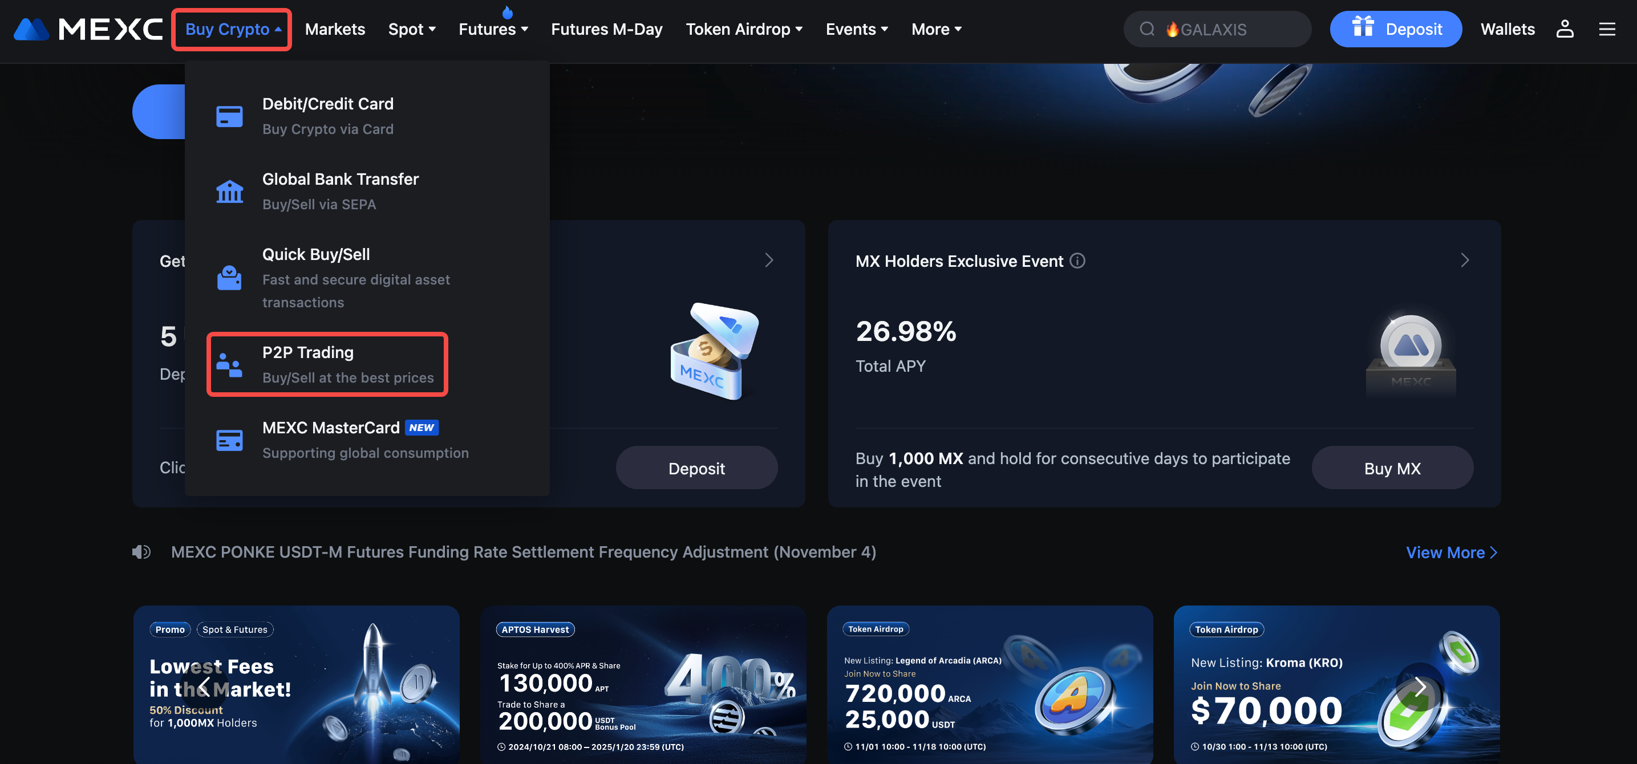This screenshot has height=764, width=1637.
Task: Click the search magnifier icon
Action: [1146, 29]
